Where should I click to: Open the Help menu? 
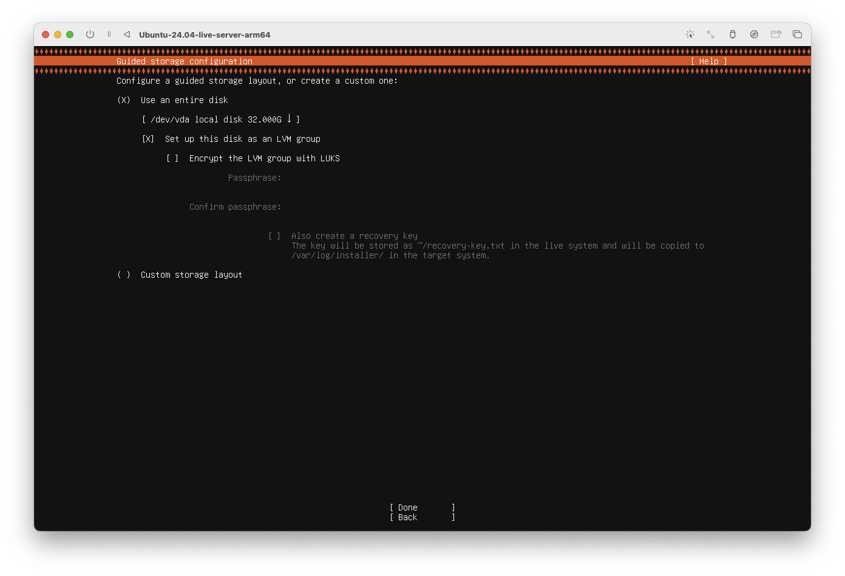(x=709, y=61)
